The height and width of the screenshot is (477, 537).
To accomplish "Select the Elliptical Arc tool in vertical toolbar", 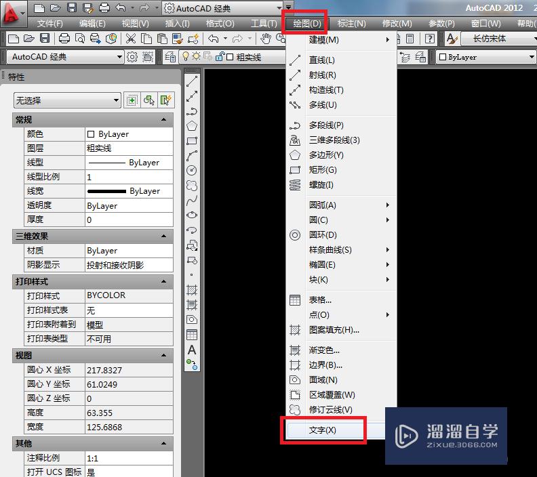I will (x=192, y=230).
